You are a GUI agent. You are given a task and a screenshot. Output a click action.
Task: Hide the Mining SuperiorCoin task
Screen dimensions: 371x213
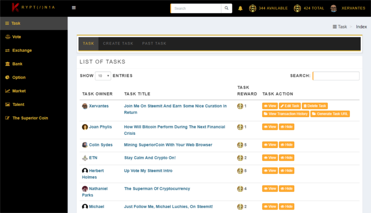pyautogui.click(x=287, y=145)
